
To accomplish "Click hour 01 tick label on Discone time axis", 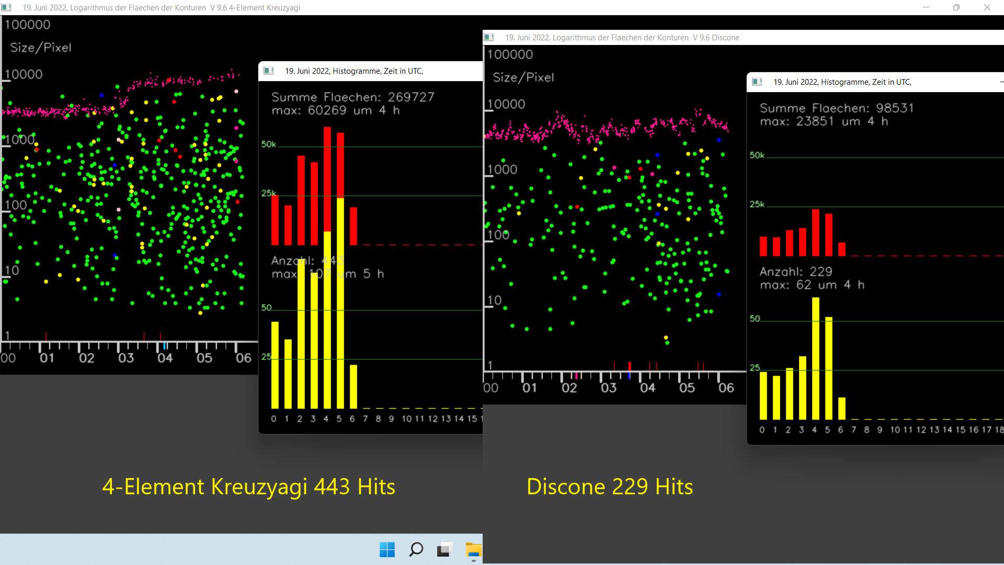I will pos(530,388).
